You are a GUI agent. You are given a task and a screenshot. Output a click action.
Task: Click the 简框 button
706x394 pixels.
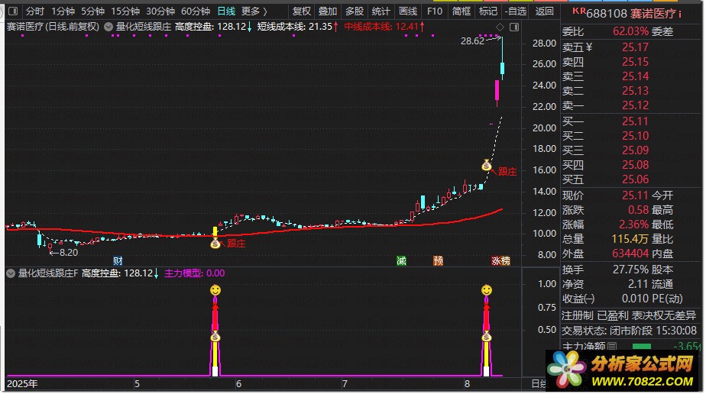click(x=461, y=11)
